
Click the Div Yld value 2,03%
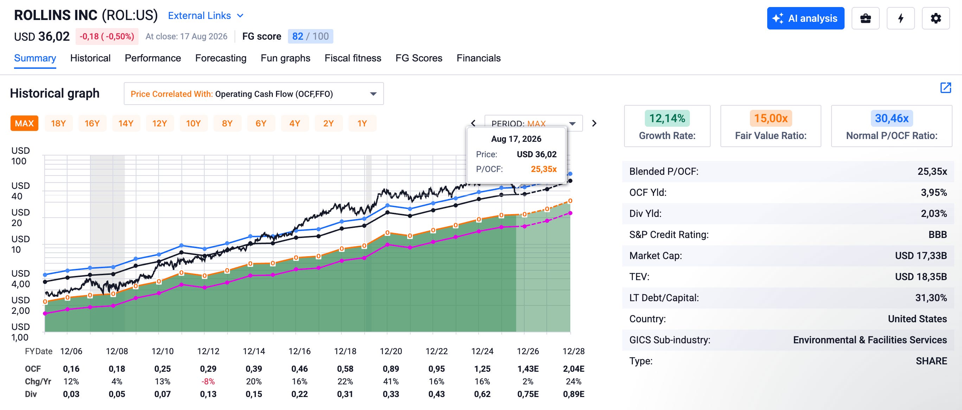pos(934,213)
